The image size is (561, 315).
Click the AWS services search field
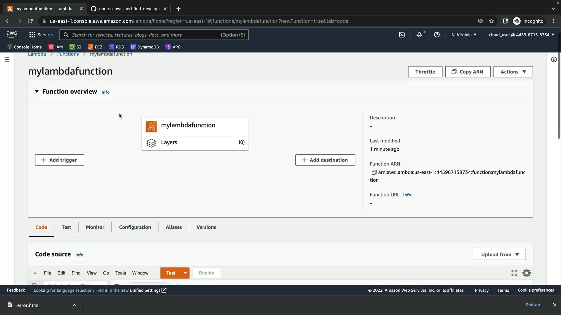[146, 35]
